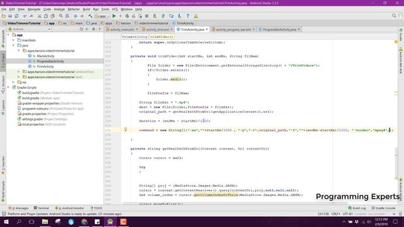This screenshot has height=227, width=404.
Task: Collapse the app module node
Action: click(8, 35)
